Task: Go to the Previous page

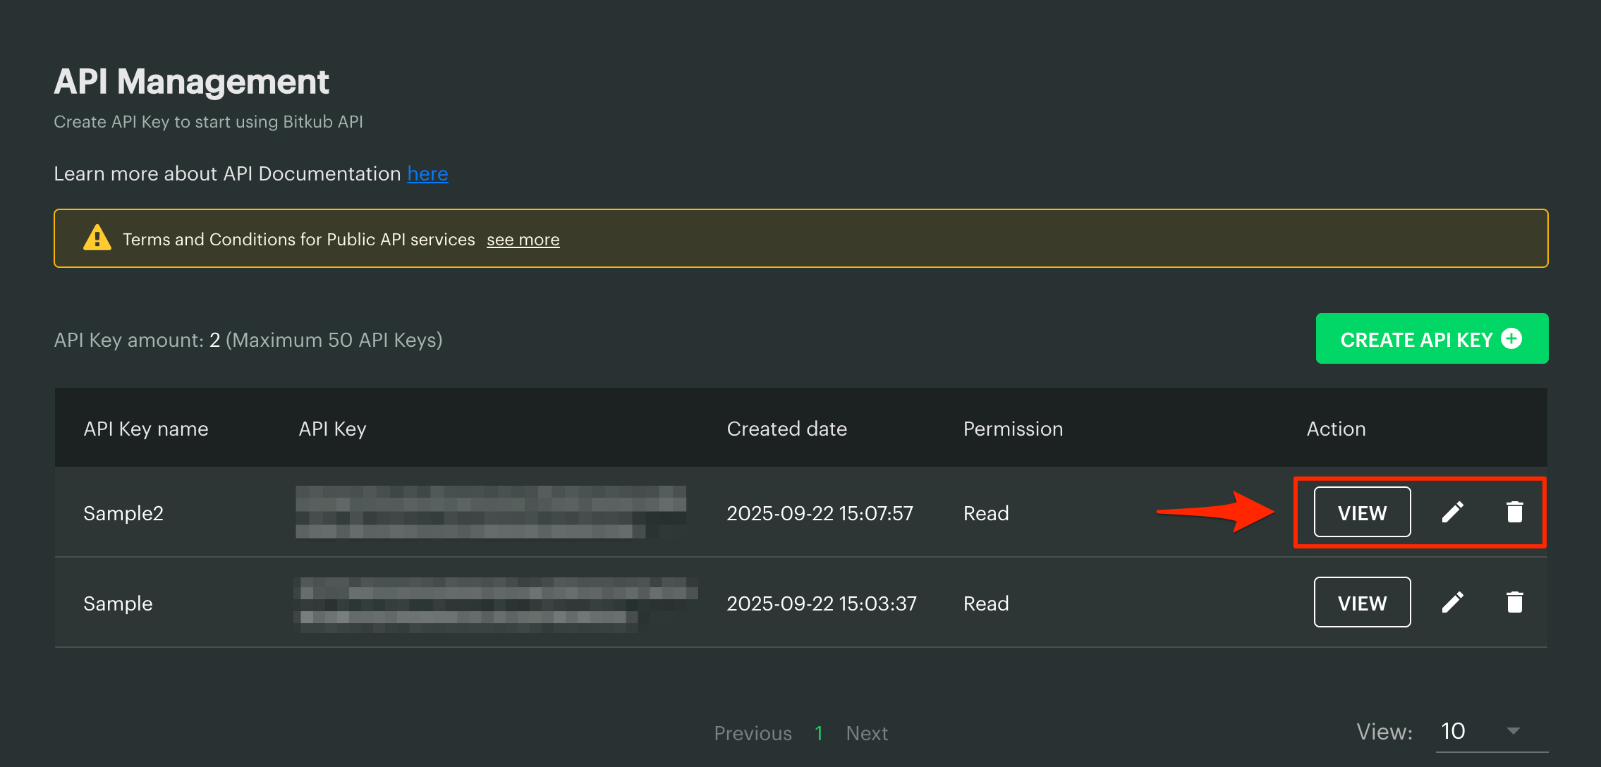Action: click(753, 733)
